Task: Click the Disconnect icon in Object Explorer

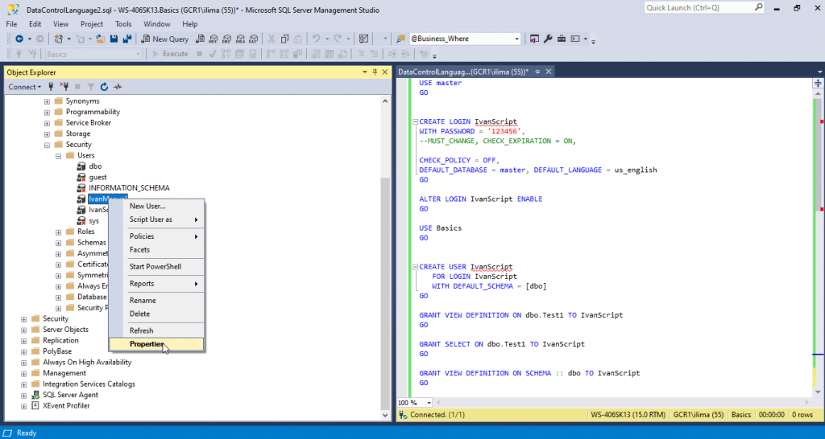Action: point(64,87)
